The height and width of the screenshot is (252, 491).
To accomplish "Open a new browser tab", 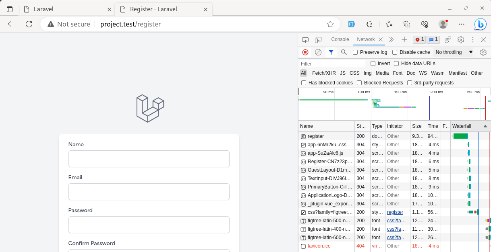I will click(x=219, y=9).
